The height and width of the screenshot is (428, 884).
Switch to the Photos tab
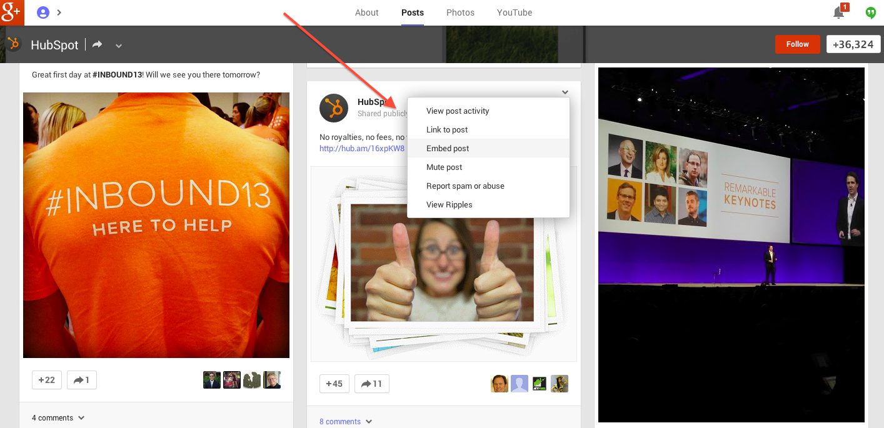460,12
